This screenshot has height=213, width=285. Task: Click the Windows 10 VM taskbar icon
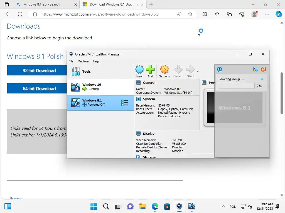pos(191,206)
